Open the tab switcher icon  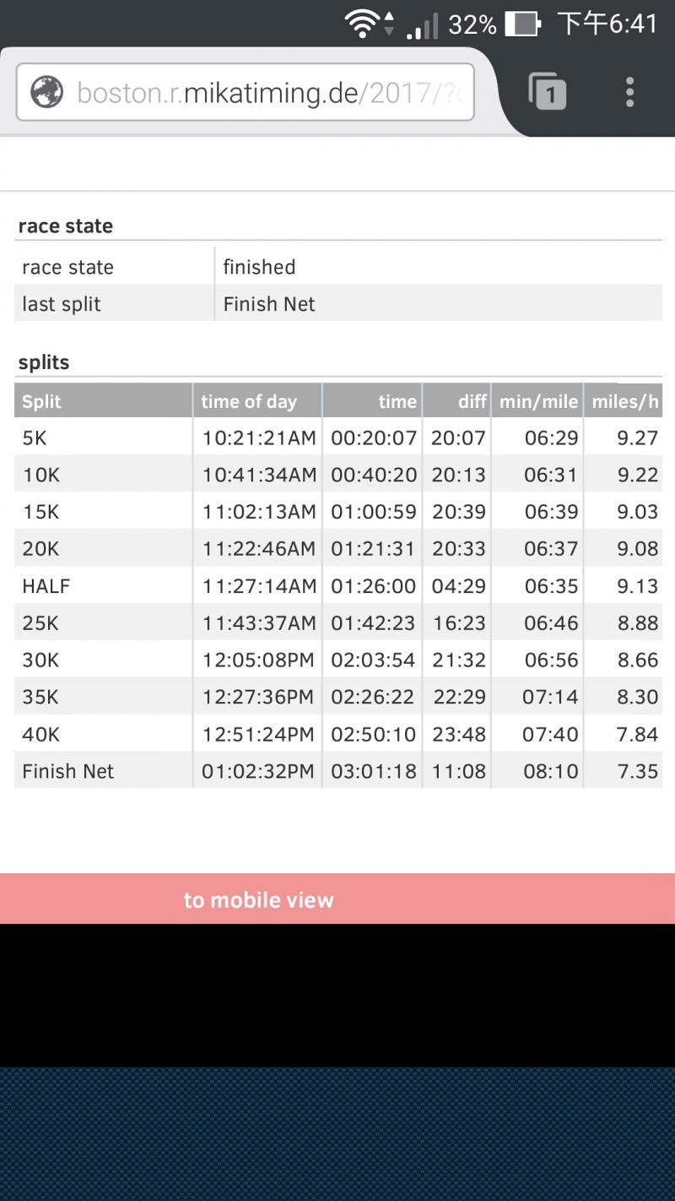click(547, 91)
